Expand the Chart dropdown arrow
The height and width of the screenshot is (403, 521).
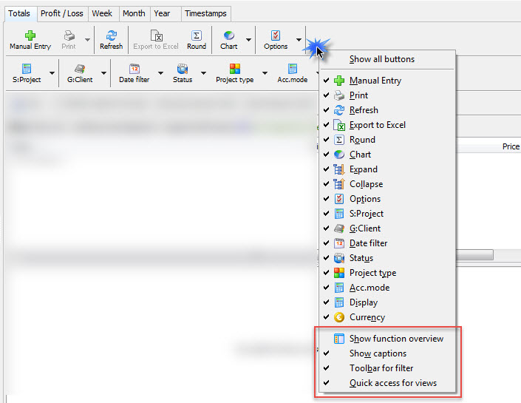248,40
